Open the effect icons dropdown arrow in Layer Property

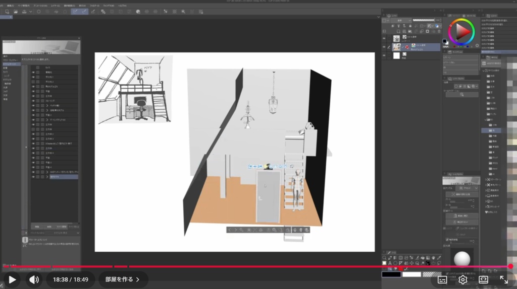click(x=477, y=87)
